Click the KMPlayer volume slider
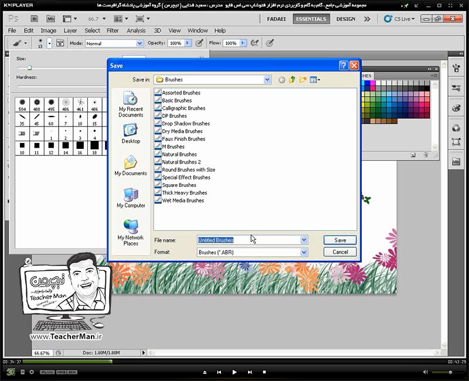The height and width of the screenshot is (381, 469). (446, 372)
